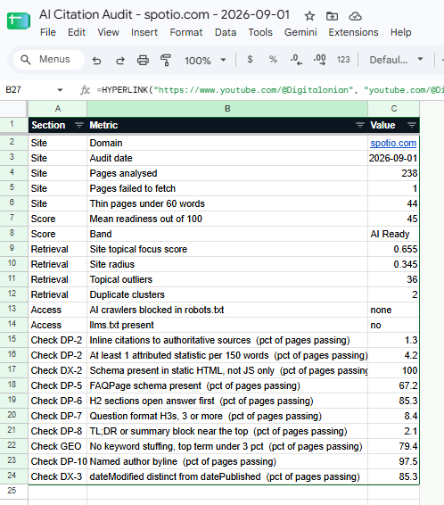
Task: Click the Move to folder icon
Action: point(332,16)
